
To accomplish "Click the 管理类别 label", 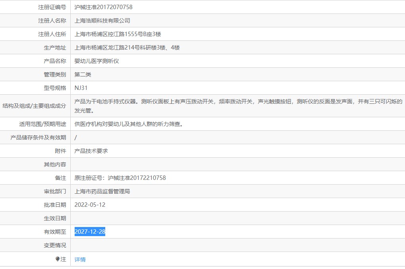I will (55, 74).
